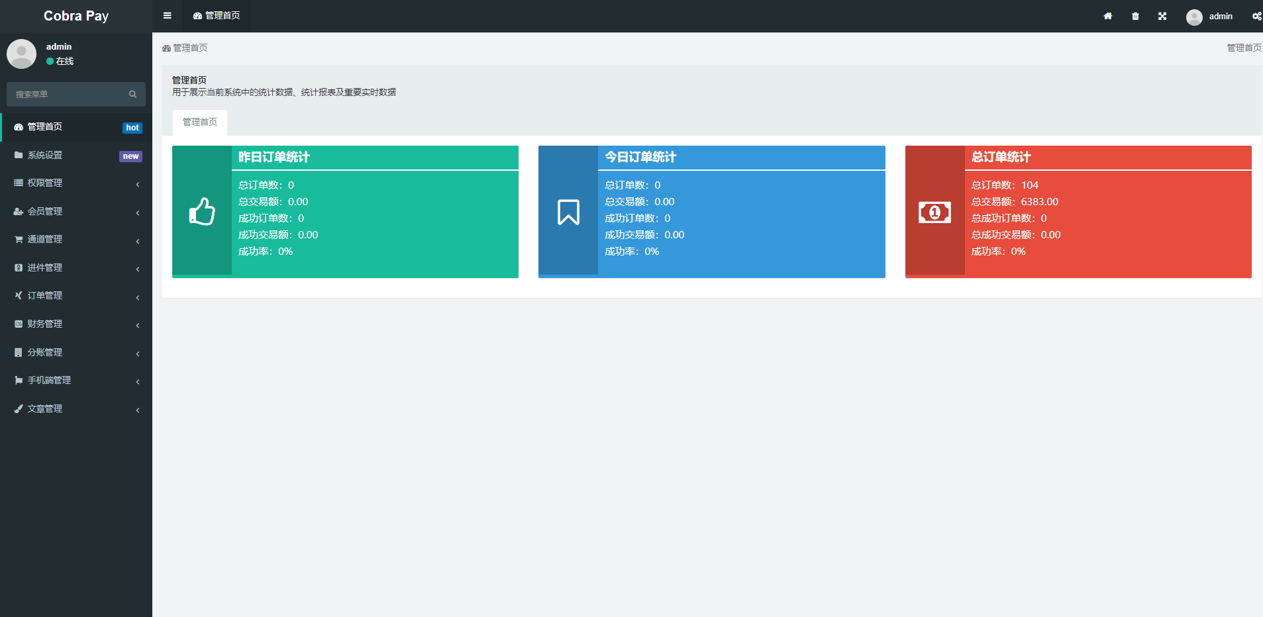Focus the 搜索菜单 search input field
This screenshot has width=1263, height=617.
pos(66,95)
